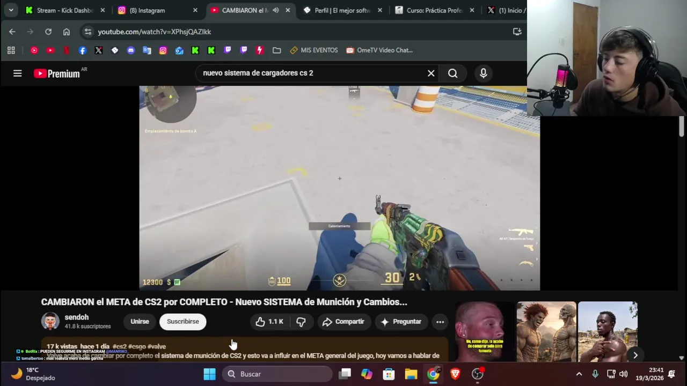The height and width of the screenshot is (386, 687).
Task: Click the browser forward arrow
Action: 30,32
